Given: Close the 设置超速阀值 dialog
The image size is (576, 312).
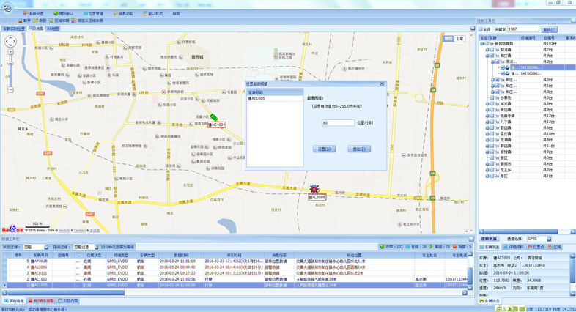Looking at the screenshot, I should [x=382, y=84].
